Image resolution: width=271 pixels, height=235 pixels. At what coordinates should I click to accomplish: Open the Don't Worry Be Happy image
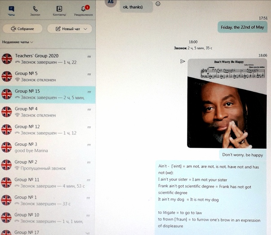coord(227,103)
